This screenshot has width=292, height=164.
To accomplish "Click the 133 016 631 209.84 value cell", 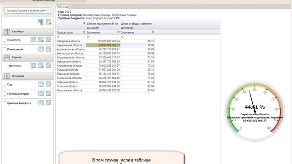I will 103,41.
